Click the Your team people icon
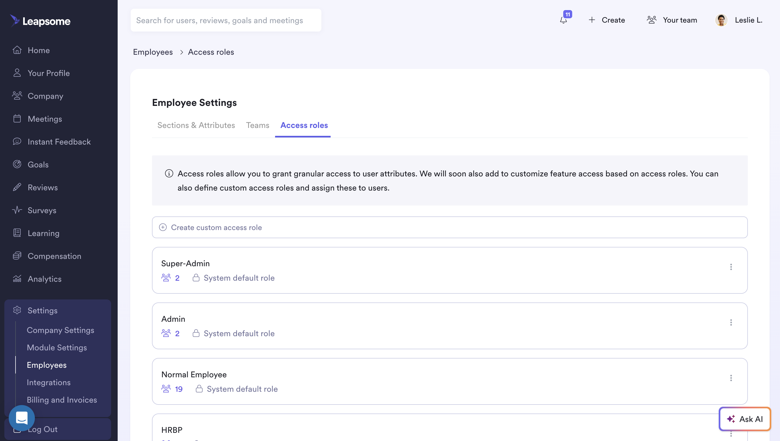Screen dimensions: 780x441 pyautogui.click(x=651, y=20)
